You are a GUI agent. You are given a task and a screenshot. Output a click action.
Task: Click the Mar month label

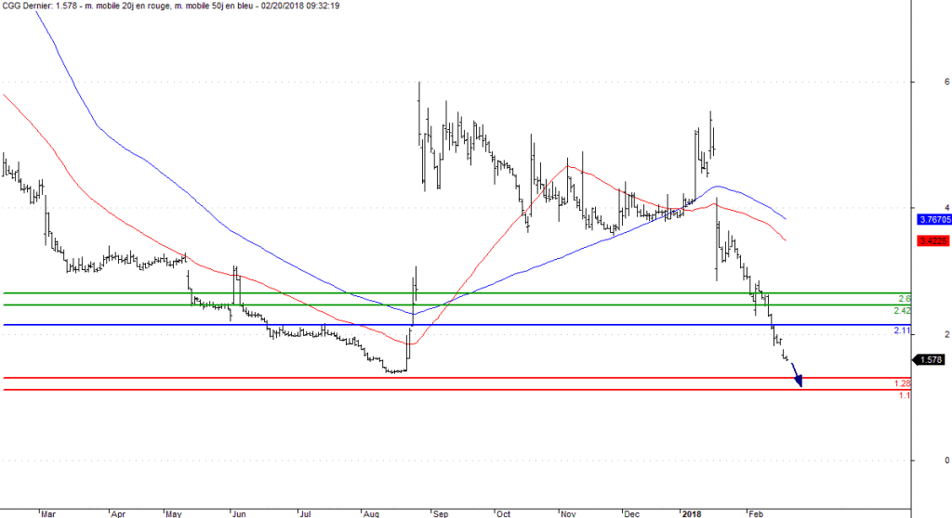tap(48, 513)
